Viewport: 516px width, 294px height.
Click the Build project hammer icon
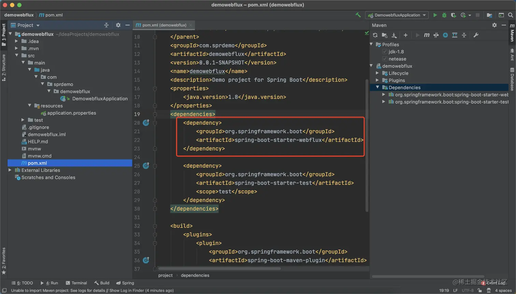358,15
